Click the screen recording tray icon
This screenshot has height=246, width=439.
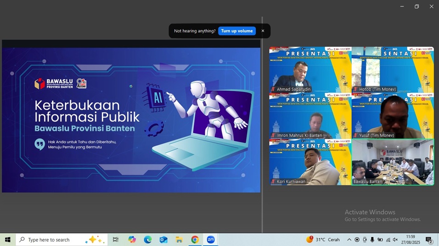[357, 240]
